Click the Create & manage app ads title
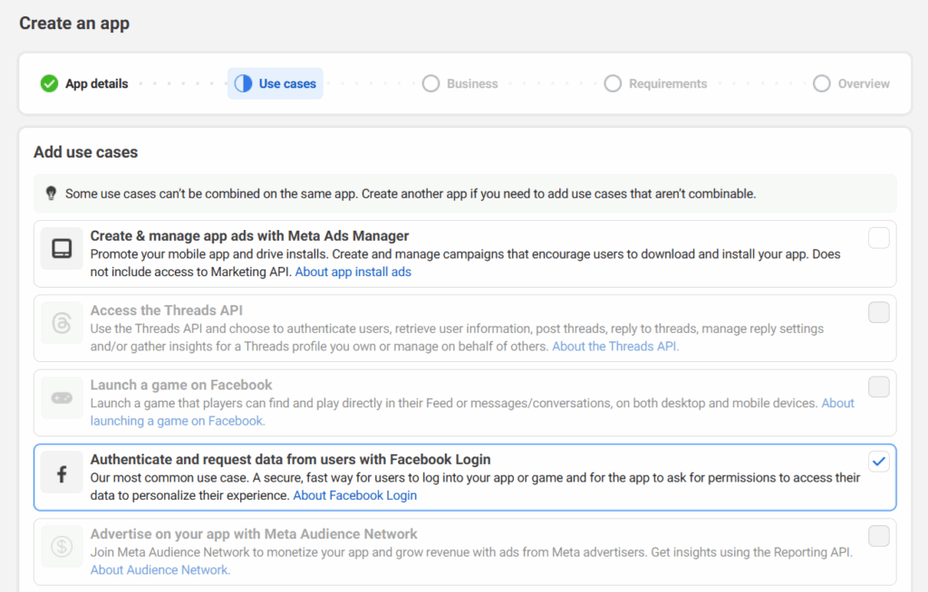Image resolution: width=928 pixels, height=592 pixels. coord(249,236)
